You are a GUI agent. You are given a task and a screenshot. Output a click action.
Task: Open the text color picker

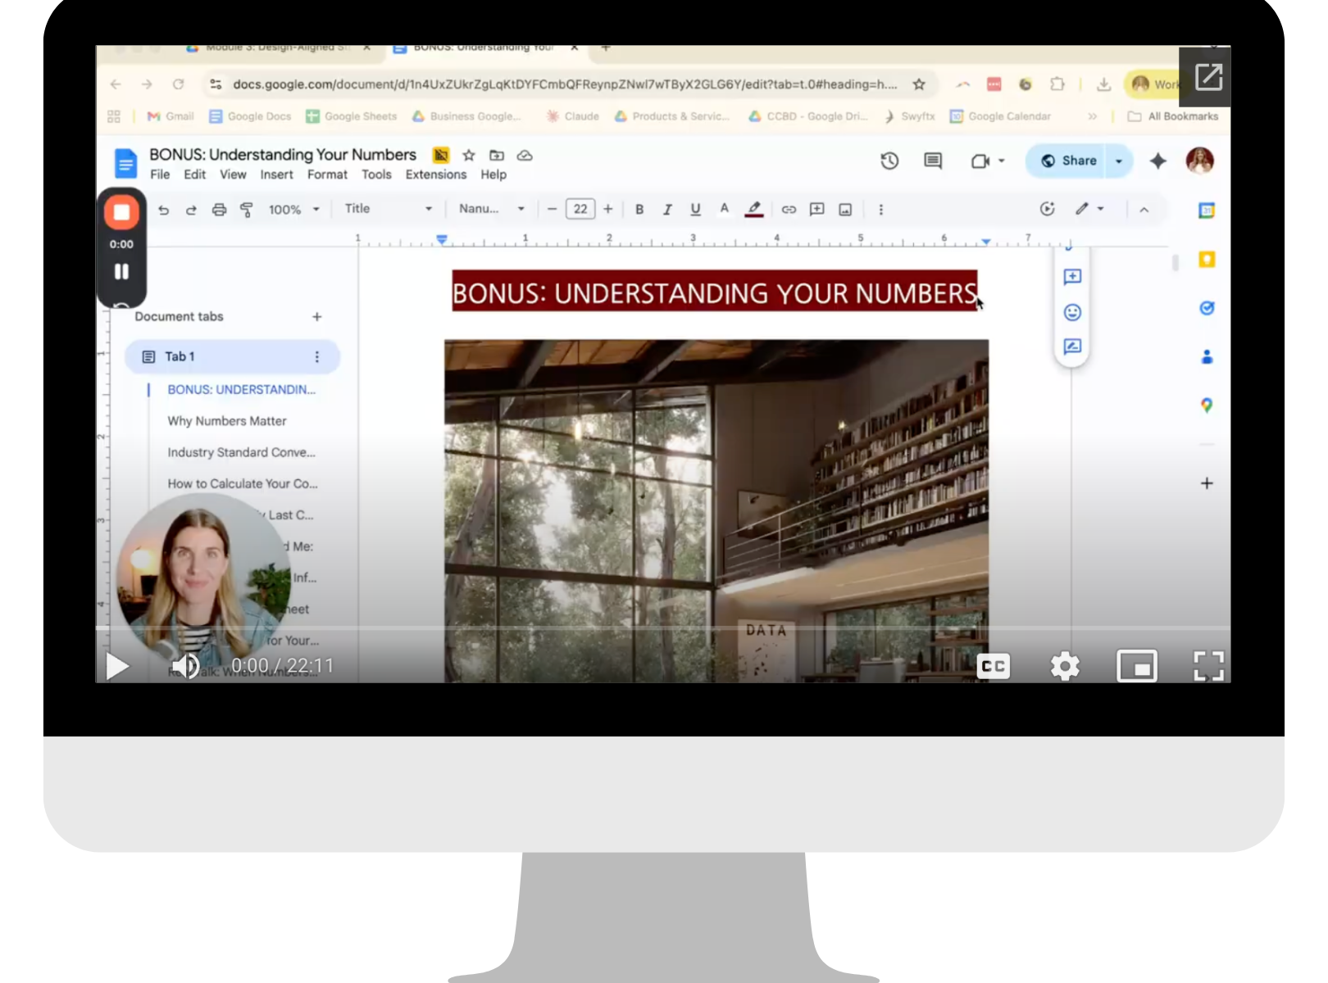point(724,209)
